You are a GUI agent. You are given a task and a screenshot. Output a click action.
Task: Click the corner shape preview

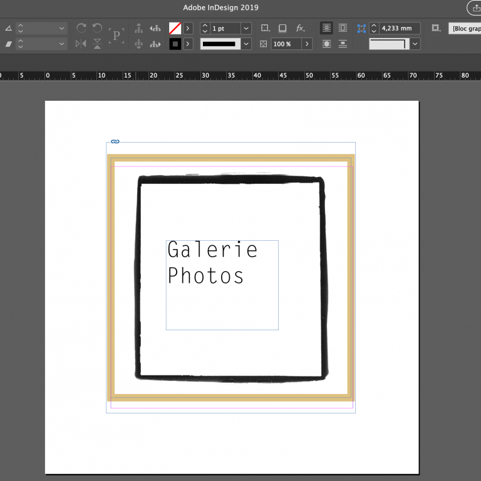[x=389, y=44]
